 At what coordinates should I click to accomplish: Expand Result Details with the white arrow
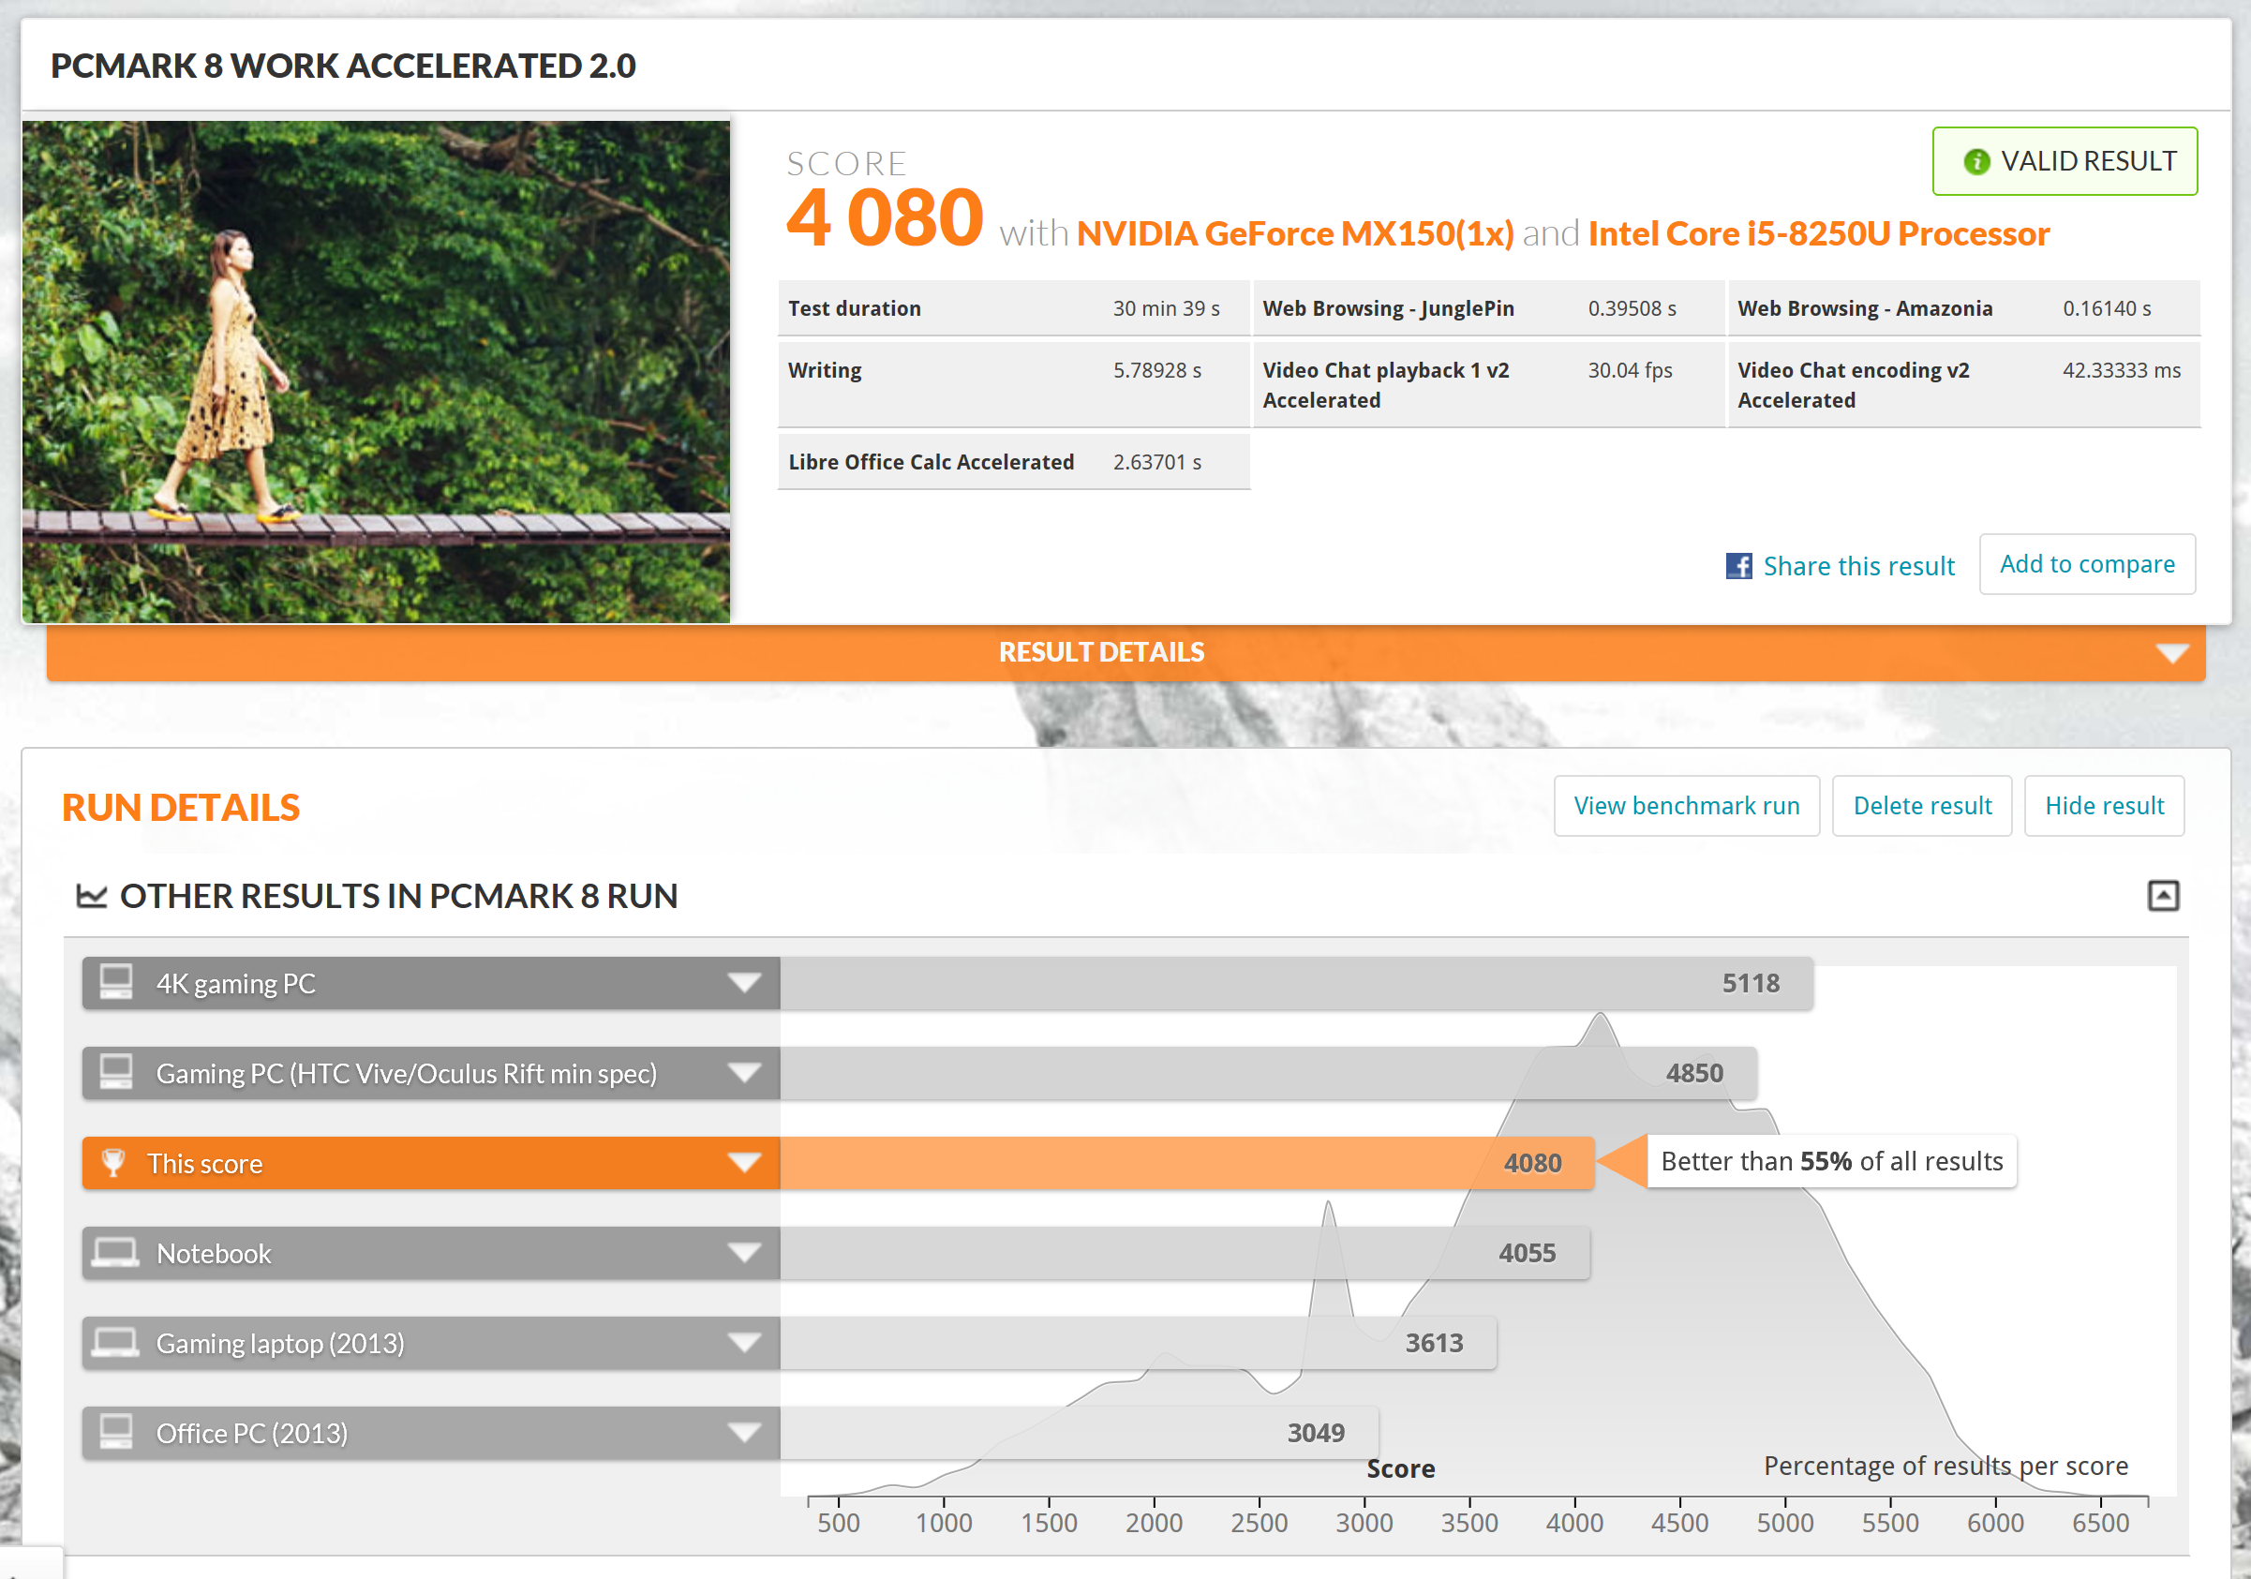[2171, 654]
